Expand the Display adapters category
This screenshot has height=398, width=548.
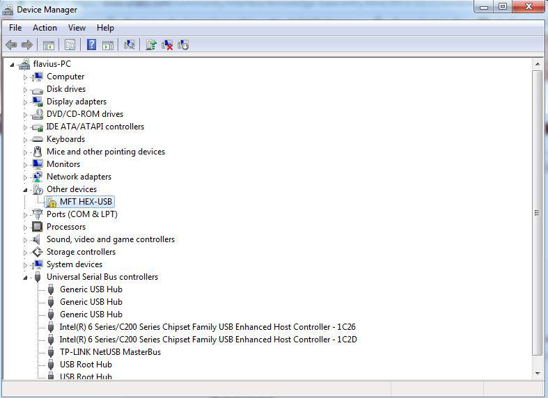25,102
